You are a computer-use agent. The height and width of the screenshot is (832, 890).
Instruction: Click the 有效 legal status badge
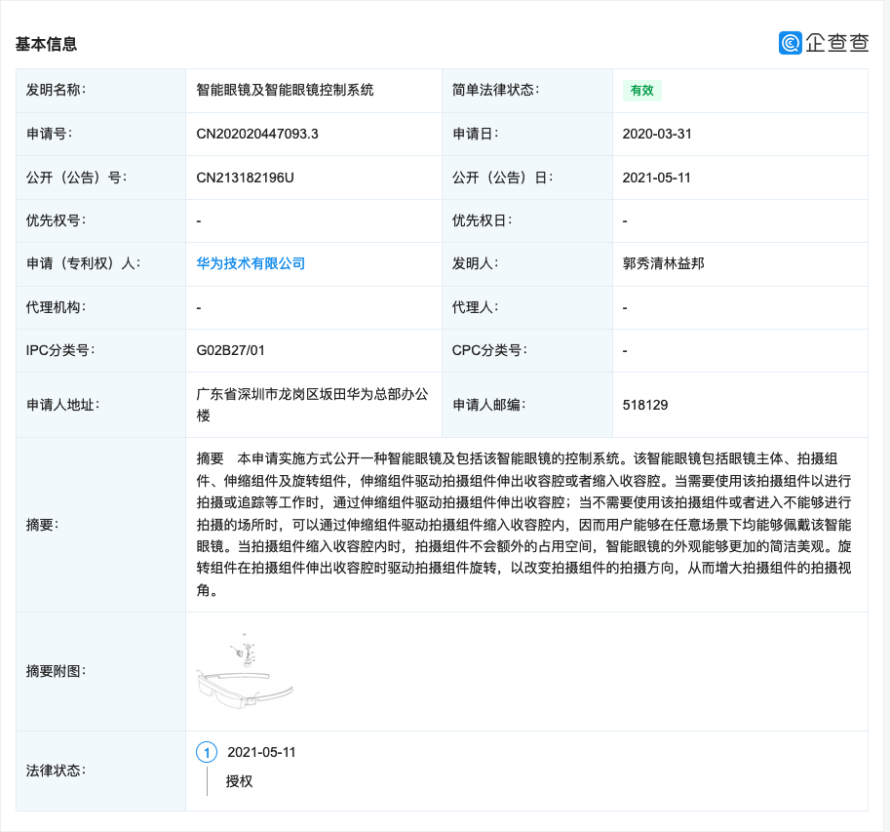[642, 91]
